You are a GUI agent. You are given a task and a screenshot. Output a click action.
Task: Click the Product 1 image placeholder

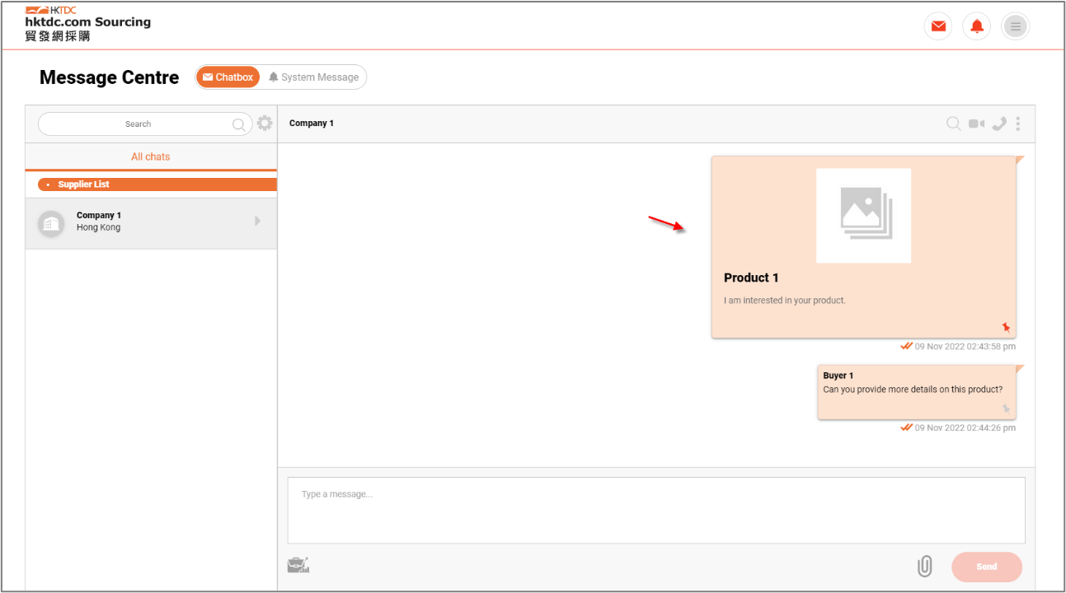click(863, 216)
